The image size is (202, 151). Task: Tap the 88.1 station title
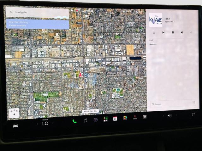pos(168,19)
